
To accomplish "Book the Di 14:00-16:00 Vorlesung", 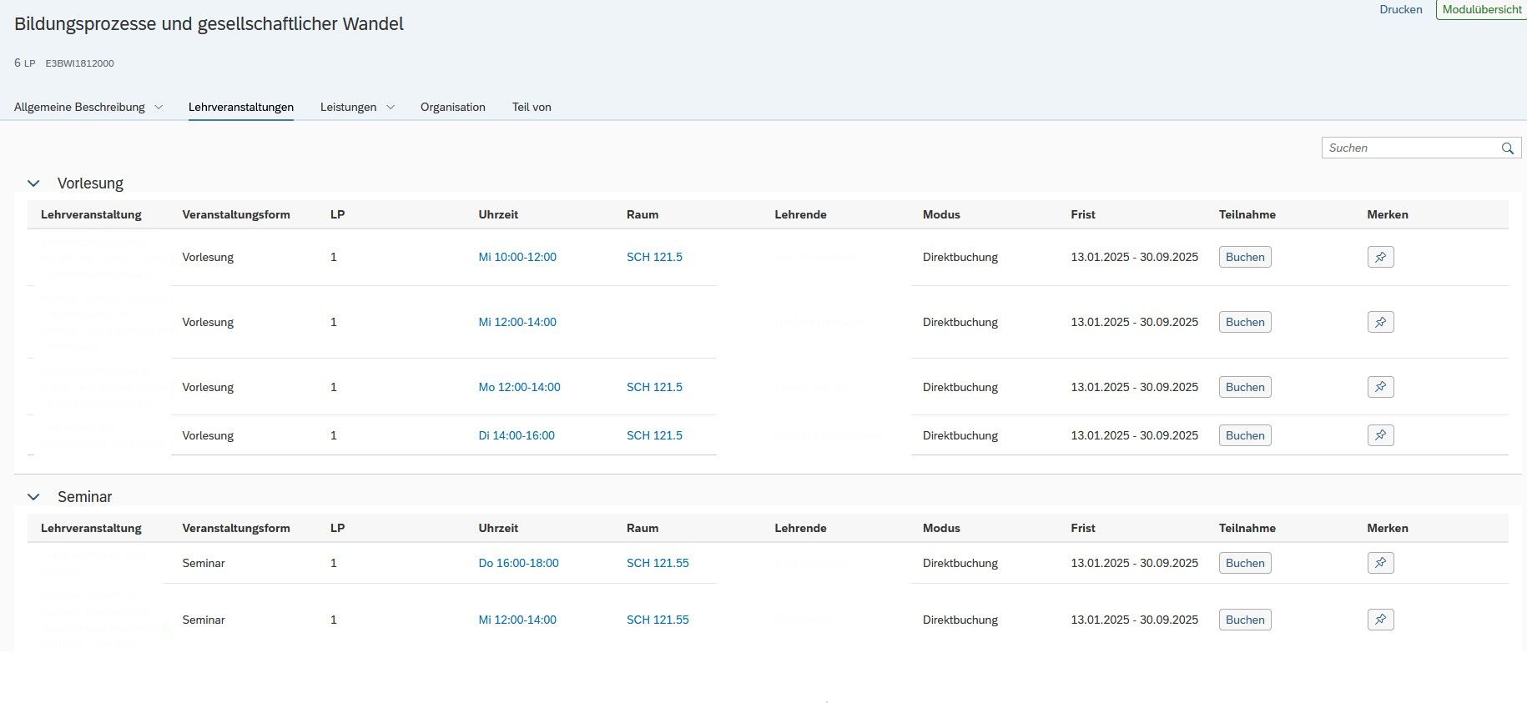I will click(1245, 435).
